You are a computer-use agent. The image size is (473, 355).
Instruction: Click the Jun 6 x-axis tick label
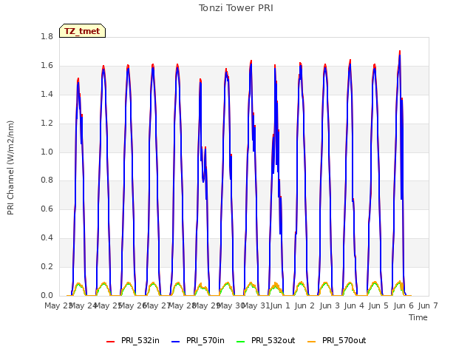404,305
